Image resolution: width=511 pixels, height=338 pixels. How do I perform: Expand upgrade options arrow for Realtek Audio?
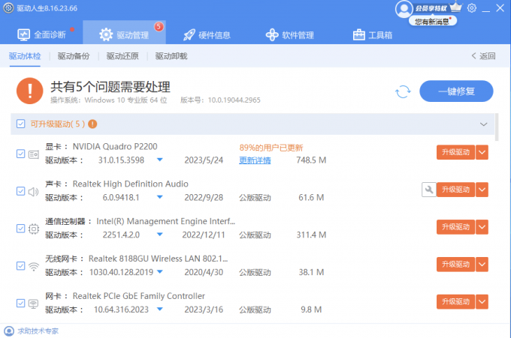pos(482,190)
